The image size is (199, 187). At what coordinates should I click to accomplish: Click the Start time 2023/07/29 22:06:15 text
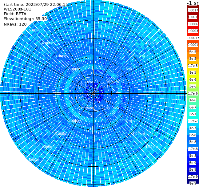(36, 5)
